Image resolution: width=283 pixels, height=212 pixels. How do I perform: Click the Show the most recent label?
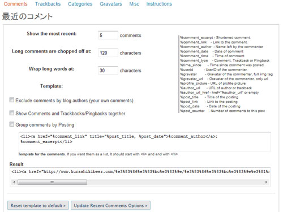pyautogui.click(x=52, y=33)
